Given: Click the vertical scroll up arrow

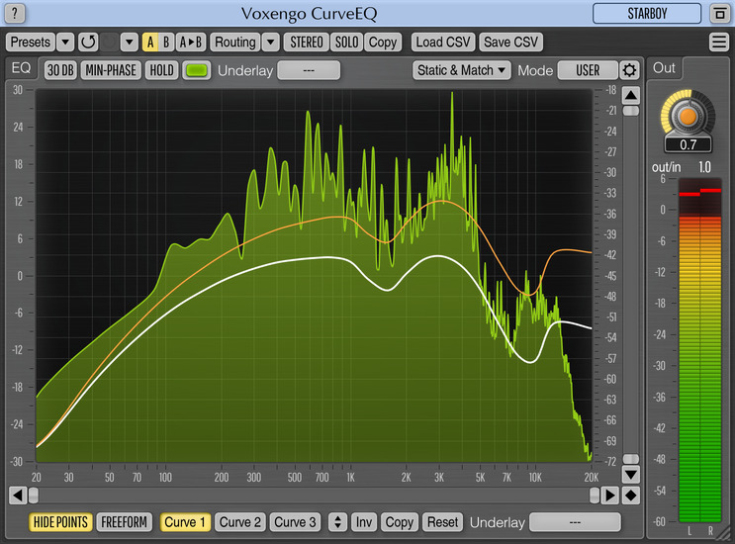Looking at the screenshot, I should pos(630,96).
